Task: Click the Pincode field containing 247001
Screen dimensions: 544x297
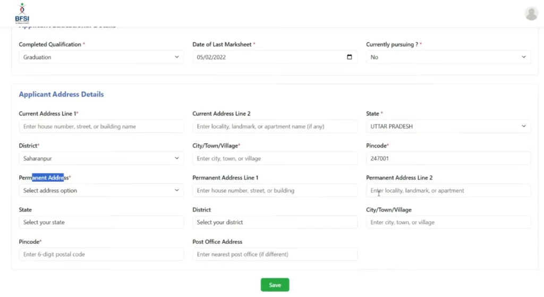Action: click(x=448, y=158)
